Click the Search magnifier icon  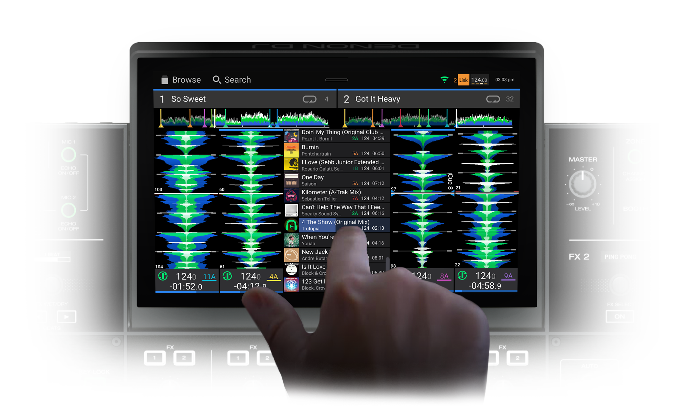click(217, 80)
